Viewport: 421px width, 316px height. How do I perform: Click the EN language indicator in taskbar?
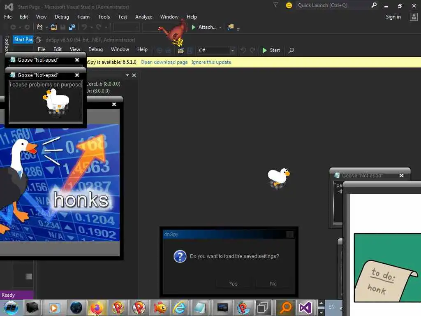(x=331, y=307)
